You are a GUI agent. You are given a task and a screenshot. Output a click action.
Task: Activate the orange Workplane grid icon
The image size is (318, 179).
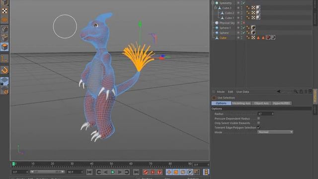[x=4, y=20]
